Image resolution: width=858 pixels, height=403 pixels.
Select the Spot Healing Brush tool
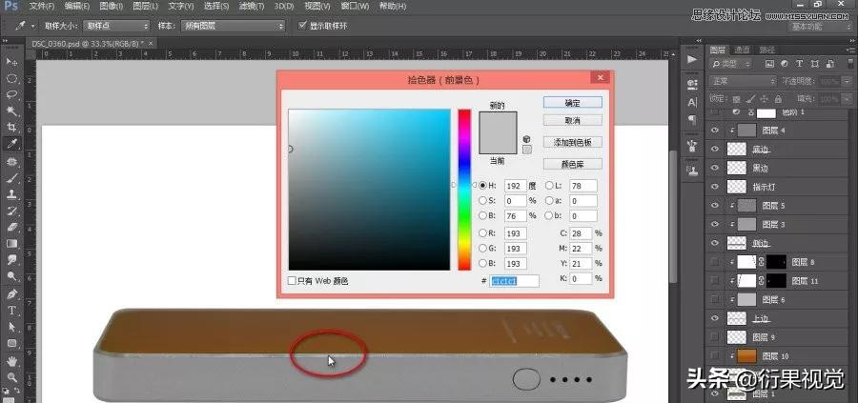(11, 161)
